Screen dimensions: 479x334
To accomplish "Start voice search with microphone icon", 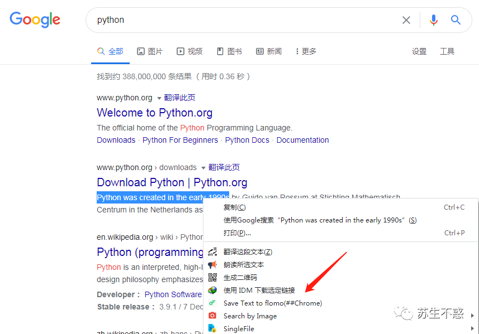I will tap(433, 20).
